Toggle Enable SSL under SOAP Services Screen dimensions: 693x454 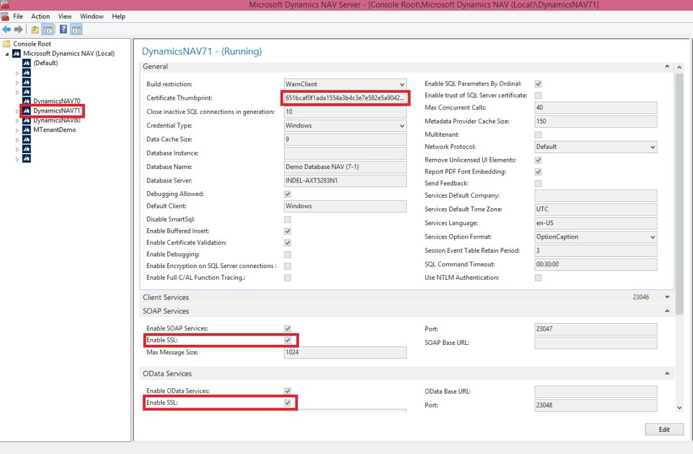(x=288, y=340)
